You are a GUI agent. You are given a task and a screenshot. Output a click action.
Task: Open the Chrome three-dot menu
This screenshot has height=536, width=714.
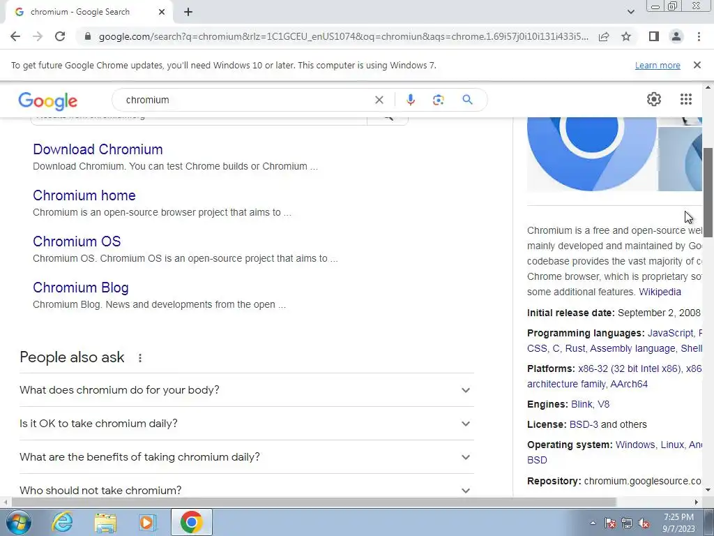[x=699, y=36]
